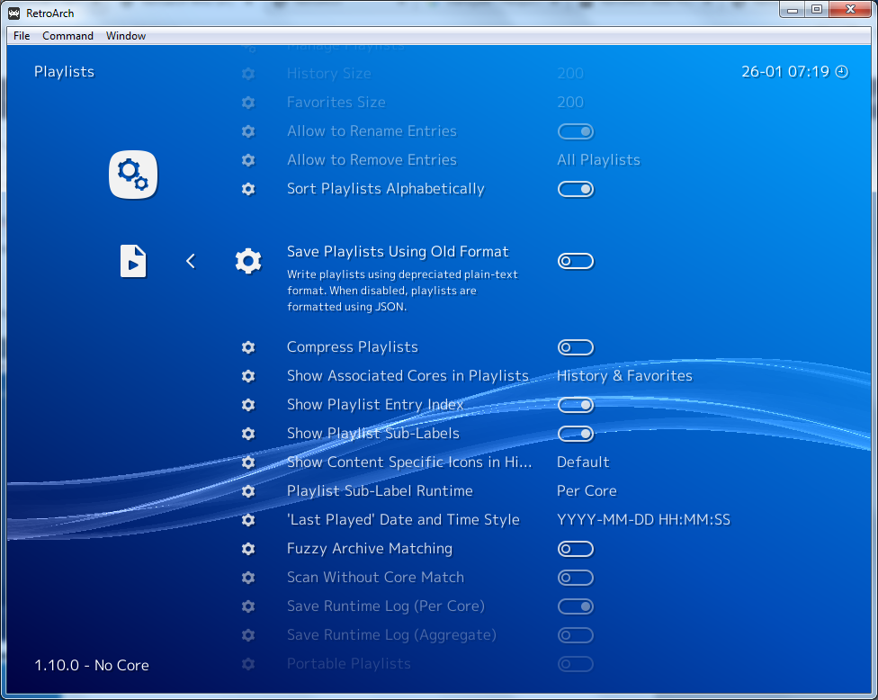Enable Portable Playlists switch
The height and width of the screenshot is (700, 878).
tap(576, 664)
